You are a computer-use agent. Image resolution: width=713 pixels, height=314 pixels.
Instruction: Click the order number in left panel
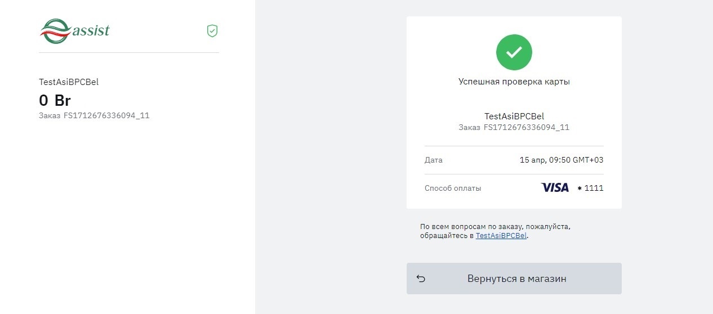(106, 116)
